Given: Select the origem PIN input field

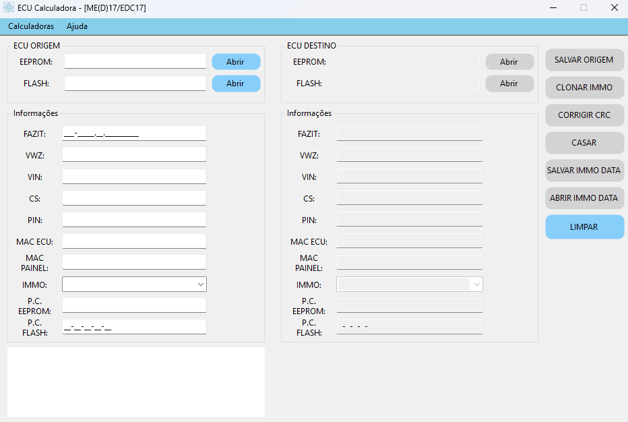Looking at the screenshot, I should point(134,220).
